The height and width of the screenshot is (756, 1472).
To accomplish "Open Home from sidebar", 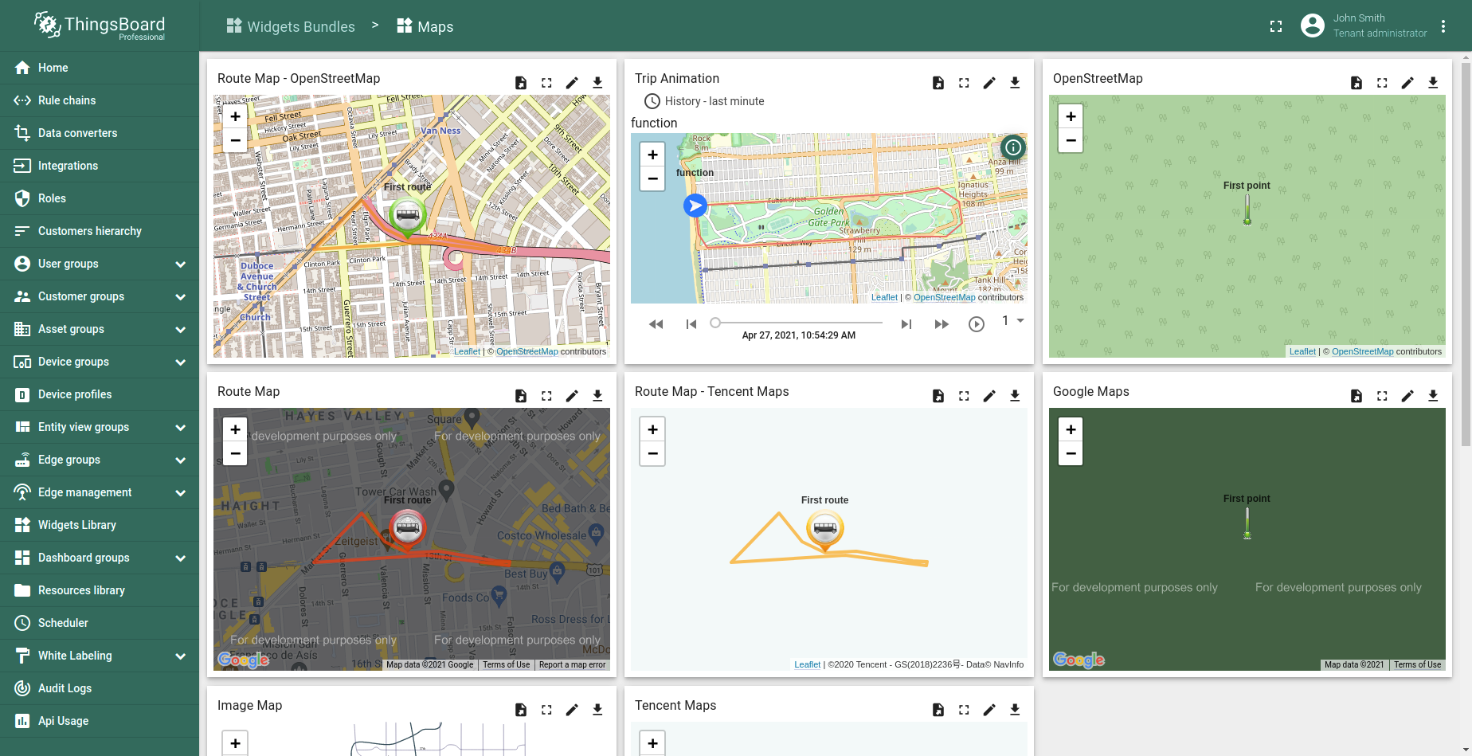I will click(x=100, y=68).
